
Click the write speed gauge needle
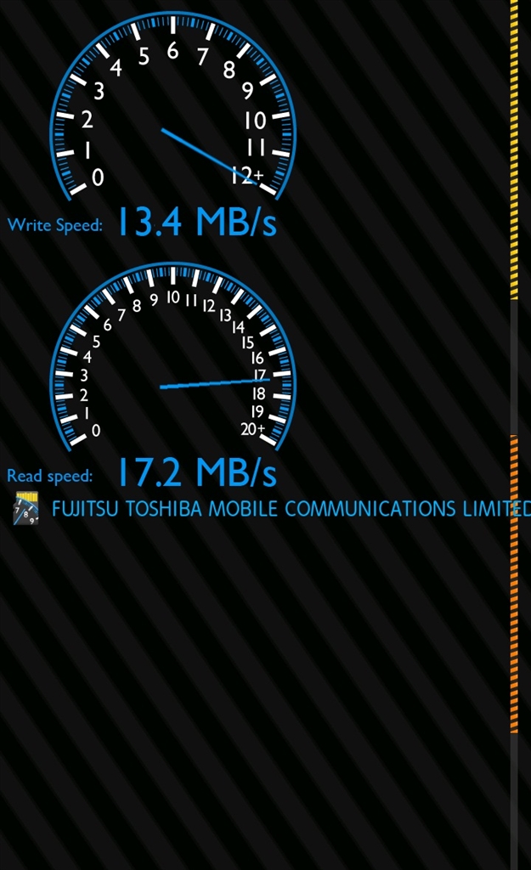pos(210,155)
